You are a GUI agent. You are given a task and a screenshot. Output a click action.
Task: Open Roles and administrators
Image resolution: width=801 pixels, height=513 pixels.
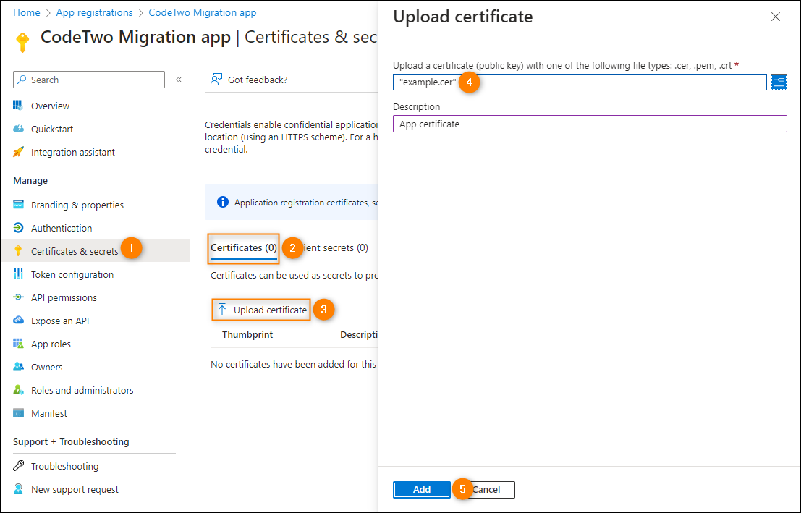(82, 390)
